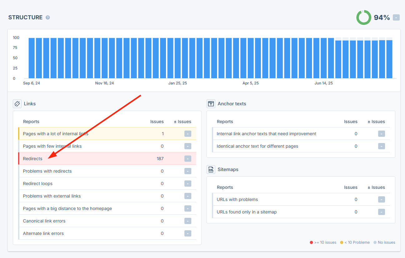The width and height of the screenshot is (405, 258).
Task: Toggle ± Issues for the Redirects report
Action: pyautogui.click(x=188, y=159)
